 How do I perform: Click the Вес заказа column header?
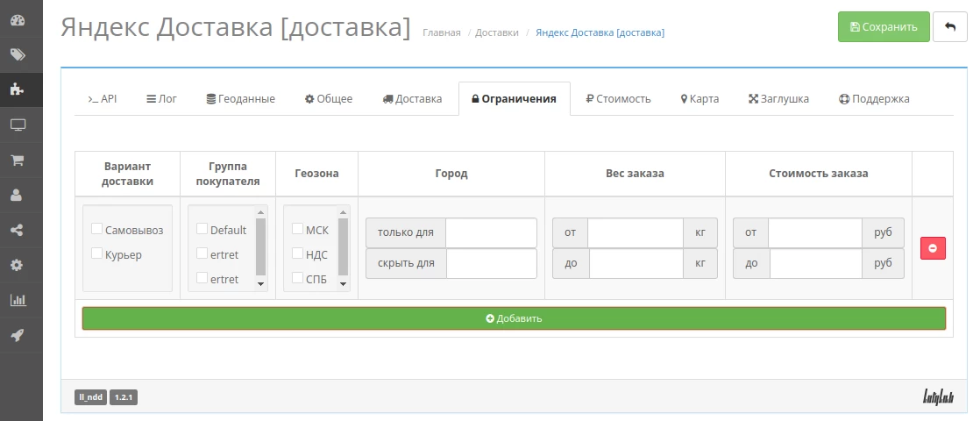point(635,174)
